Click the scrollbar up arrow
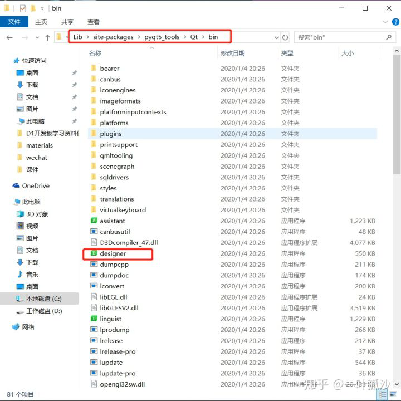 click(x=397, y=51)
